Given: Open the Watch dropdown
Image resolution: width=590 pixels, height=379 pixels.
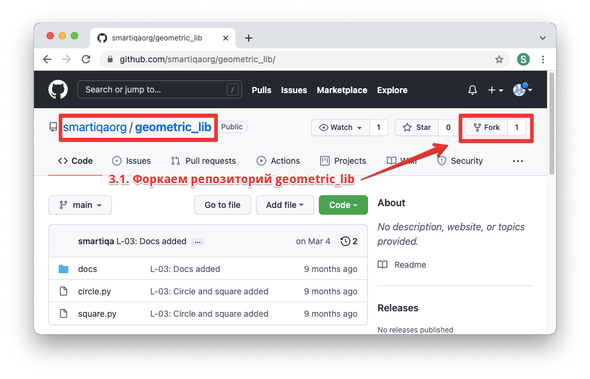Looking at the screenshot, I should (340, 127).
